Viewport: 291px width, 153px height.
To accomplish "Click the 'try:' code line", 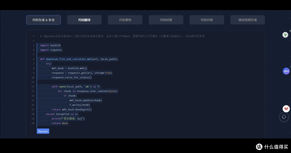I will [x=49, y=64].
